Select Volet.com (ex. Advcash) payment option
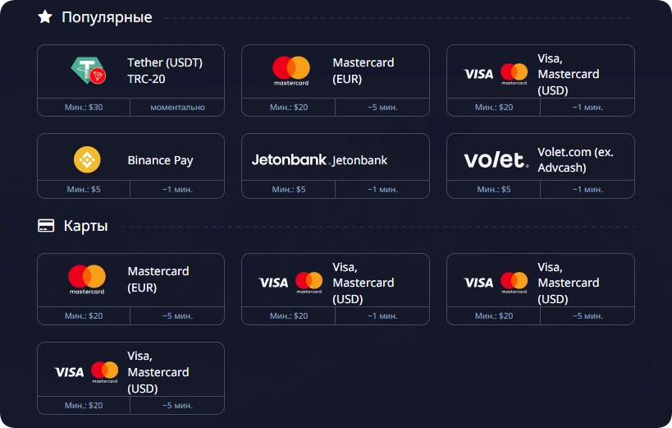Screen dimensions: 672x428 (x=541, y=166)
